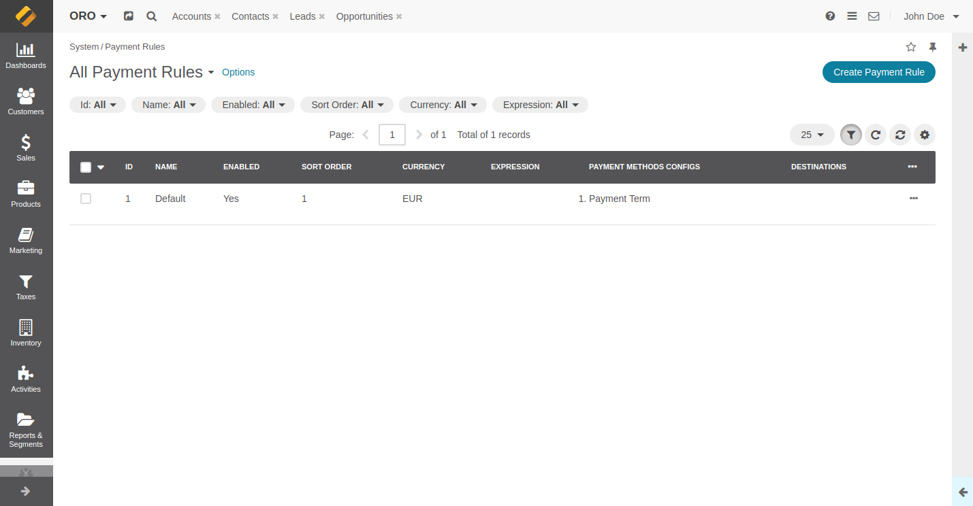Pin the page using the pushpin icon
The width and height of the screenshot is (973, 506).
click(x=933, y=47)
